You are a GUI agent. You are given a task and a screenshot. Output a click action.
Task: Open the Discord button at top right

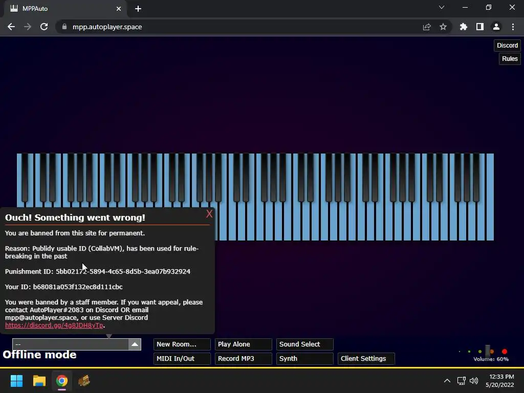coord(507,46)
